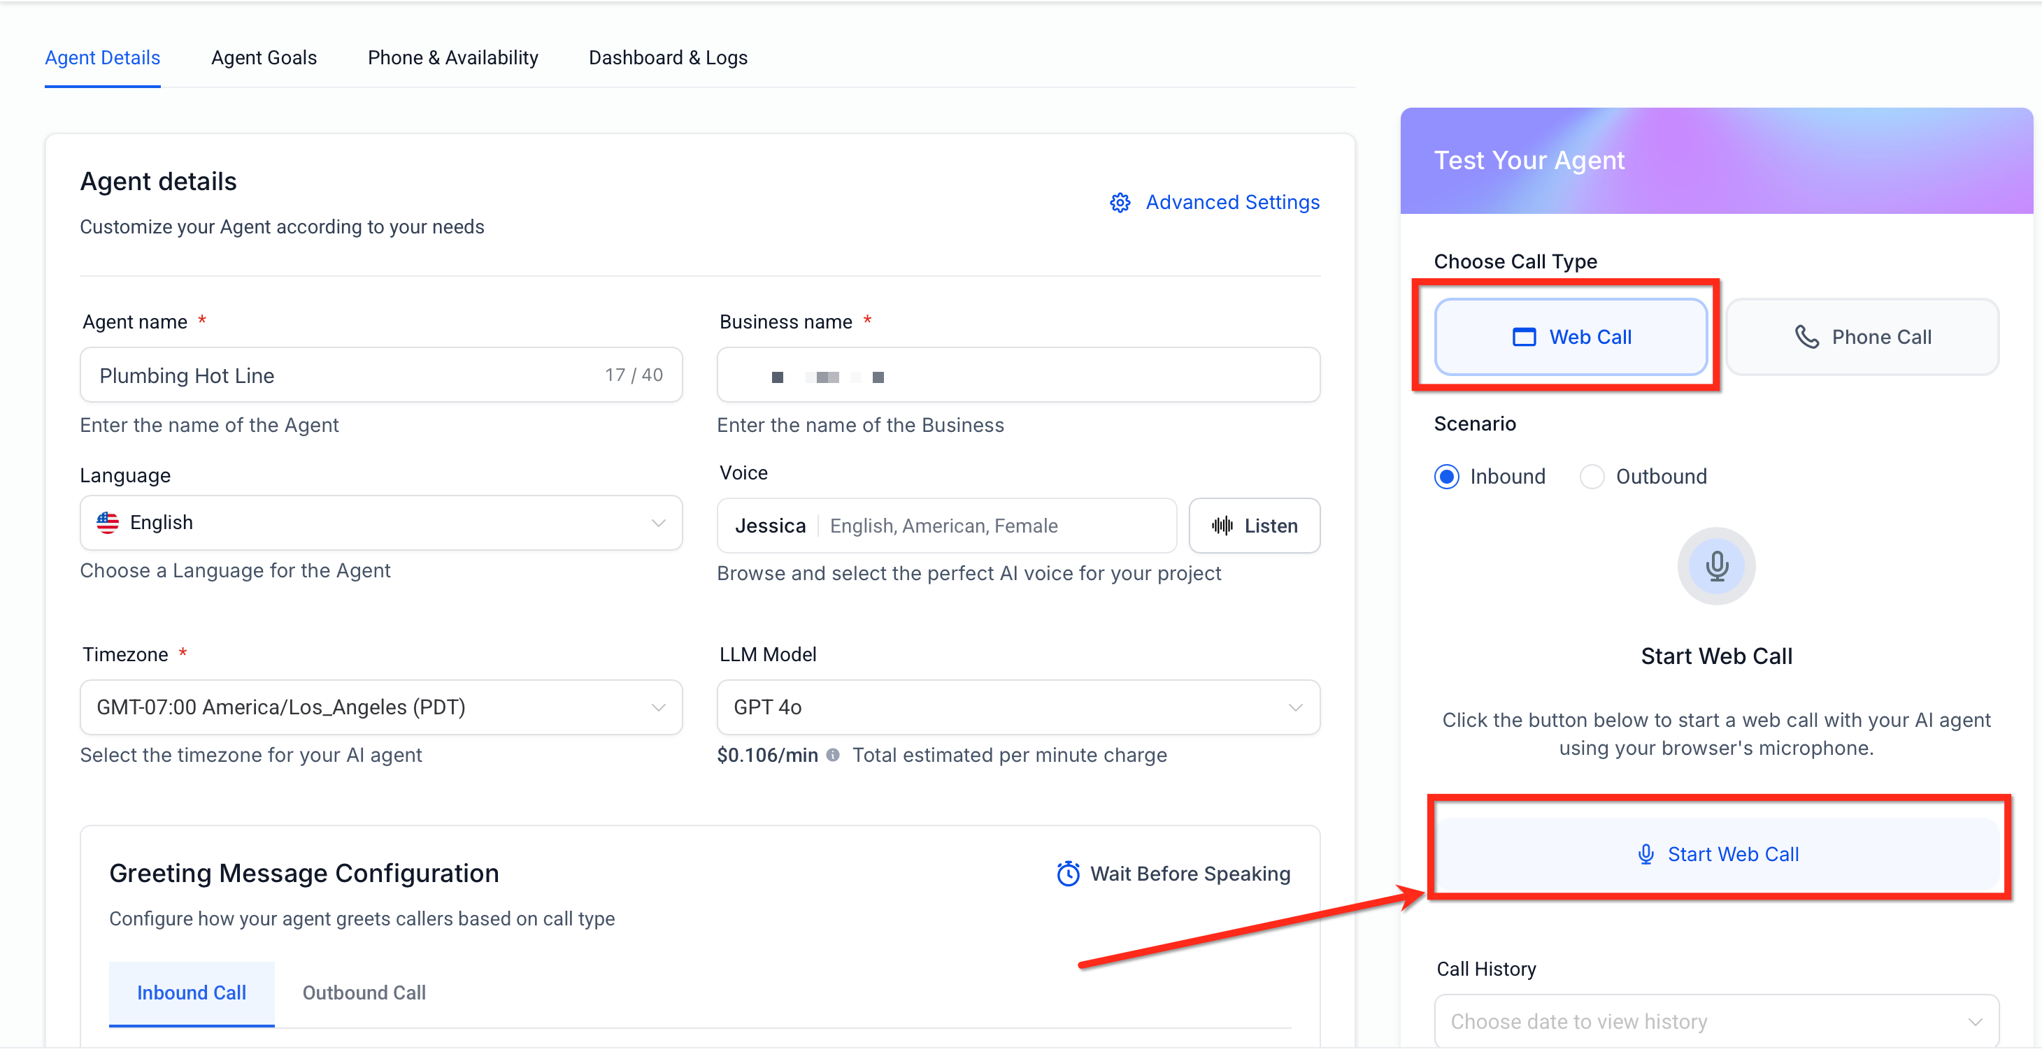Click the Wait Before Speaking timer icon
Image resolution: width=2042 pixels, height=1054 pixels.
click(1068, 873)
